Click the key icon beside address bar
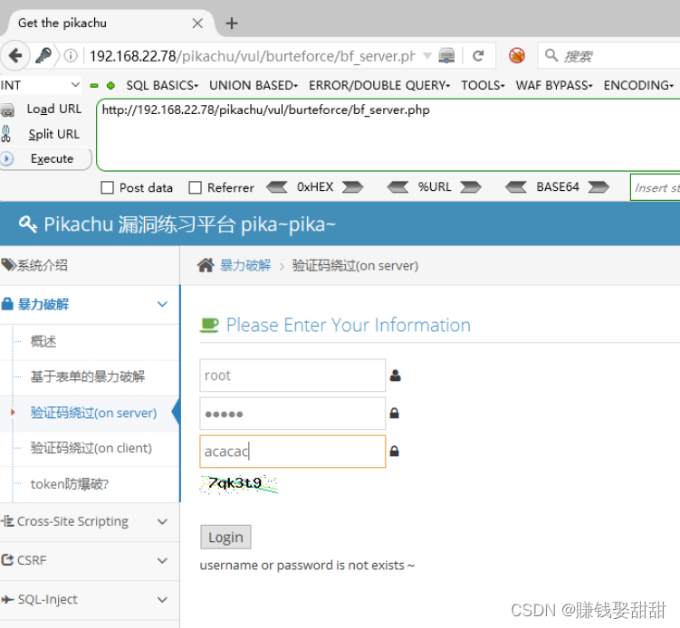The image size is (680, 628). point(43,55)
